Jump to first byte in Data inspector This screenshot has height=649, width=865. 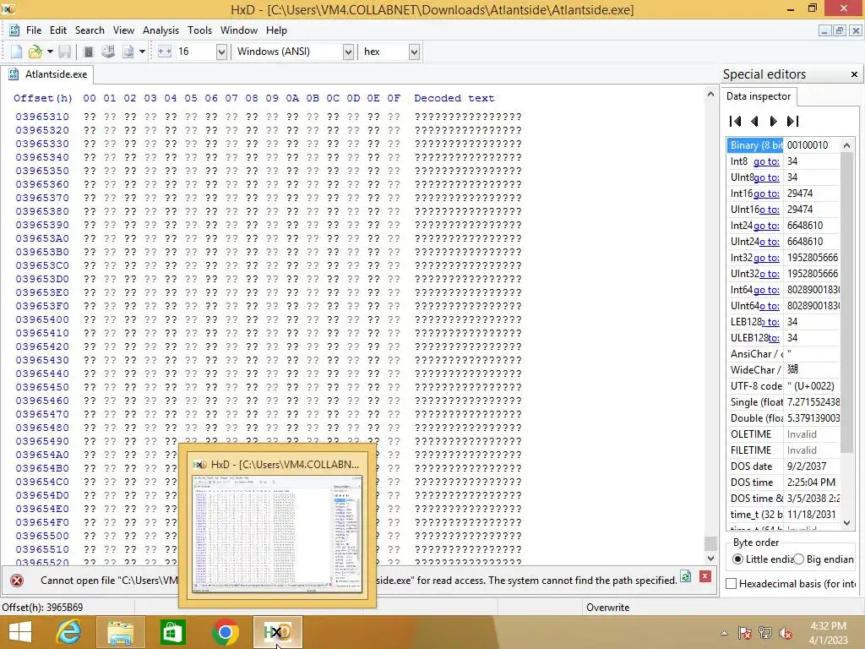click(x=736, y=121)
